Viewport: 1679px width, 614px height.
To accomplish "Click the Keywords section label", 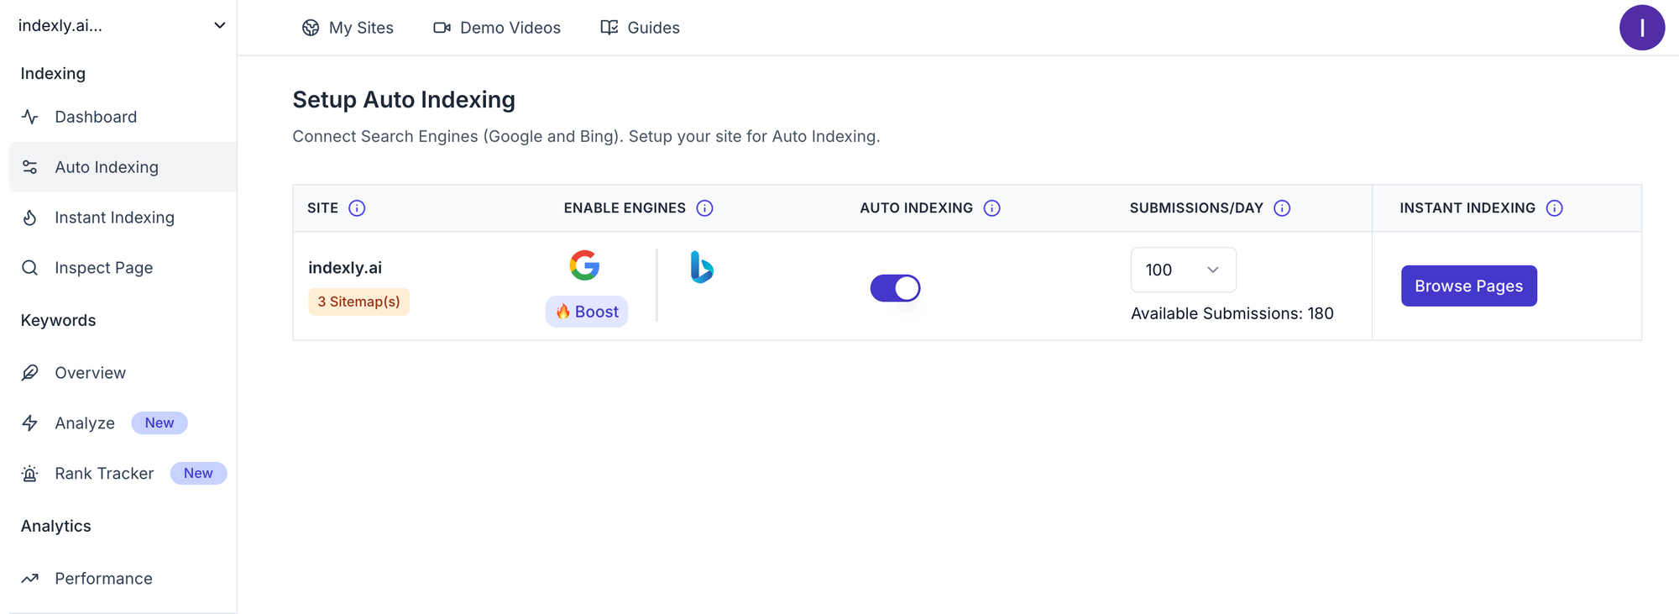I will pos(58,320).
